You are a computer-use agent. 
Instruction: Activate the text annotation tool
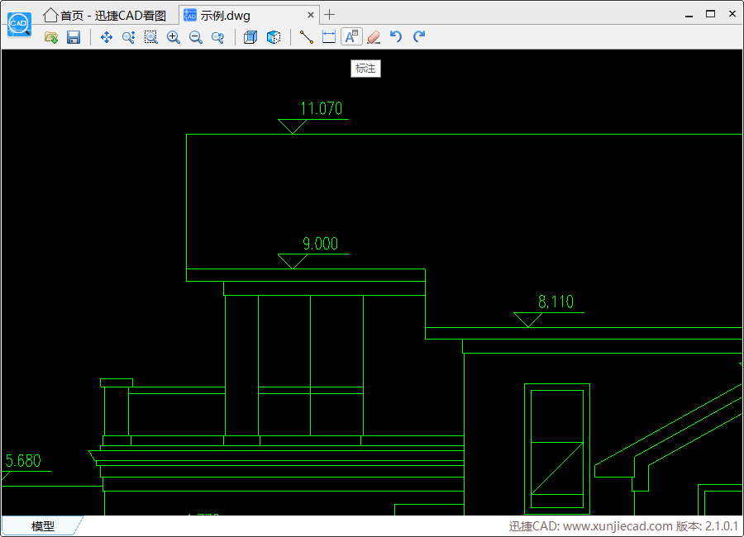351,37
